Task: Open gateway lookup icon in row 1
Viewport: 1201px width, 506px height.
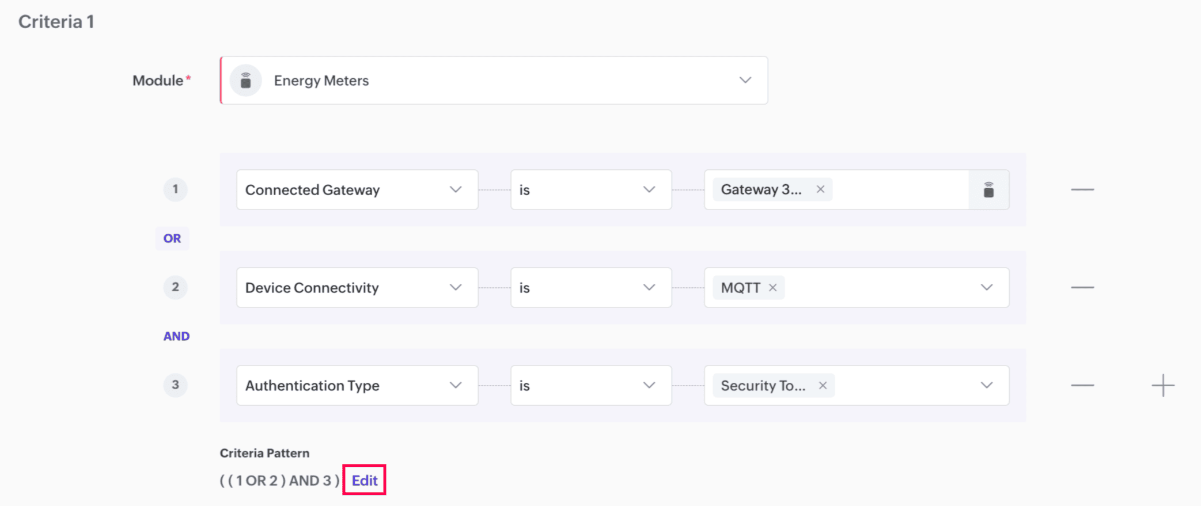Action: (x=988, y=190)
